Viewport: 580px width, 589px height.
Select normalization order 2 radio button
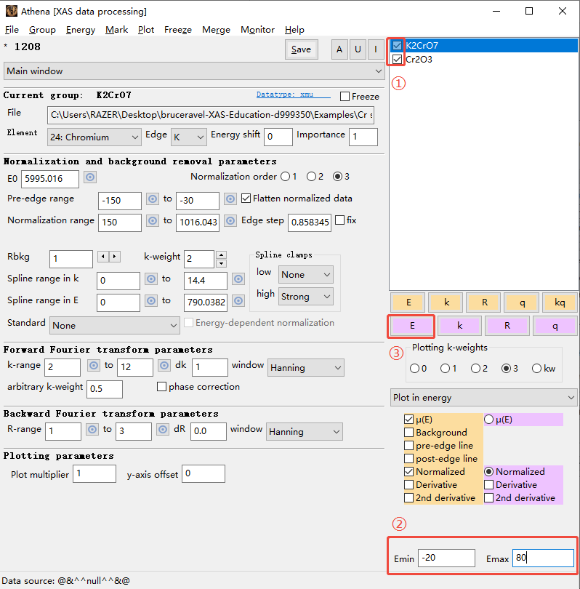pos(311,176)
